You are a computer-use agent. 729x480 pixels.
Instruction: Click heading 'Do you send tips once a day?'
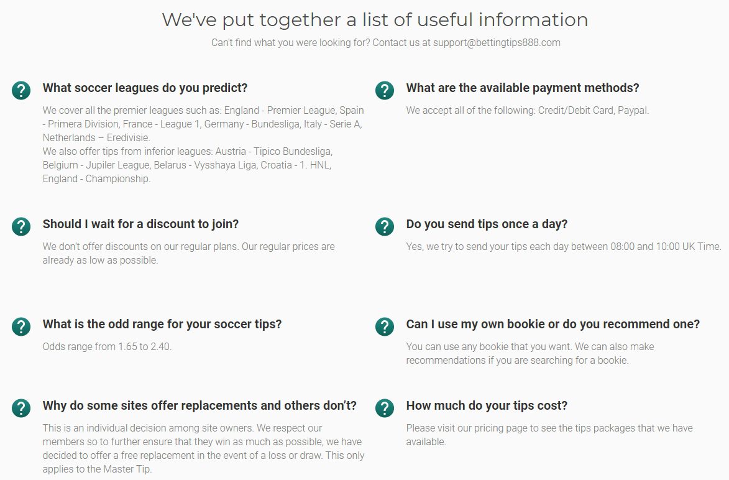(487, 224)
